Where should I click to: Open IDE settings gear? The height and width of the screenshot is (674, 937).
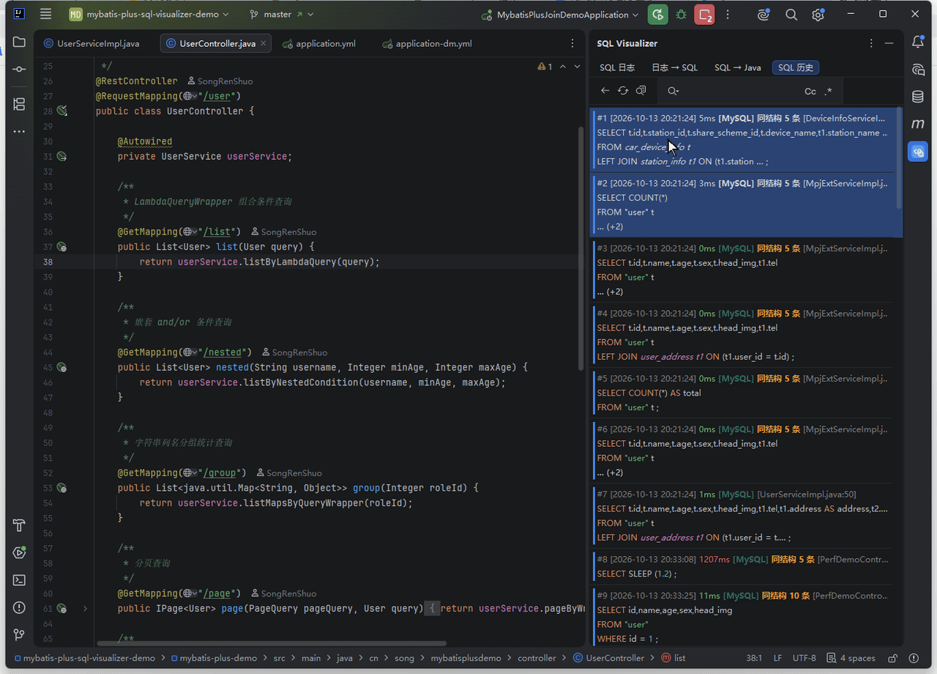(818, 14)
